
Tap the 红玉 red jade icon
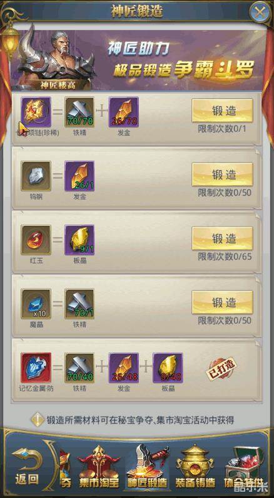(x=36, y=240)
